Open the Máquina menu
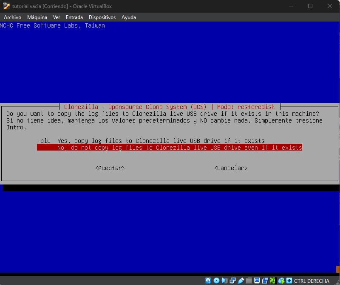 (x=37, y=17)
